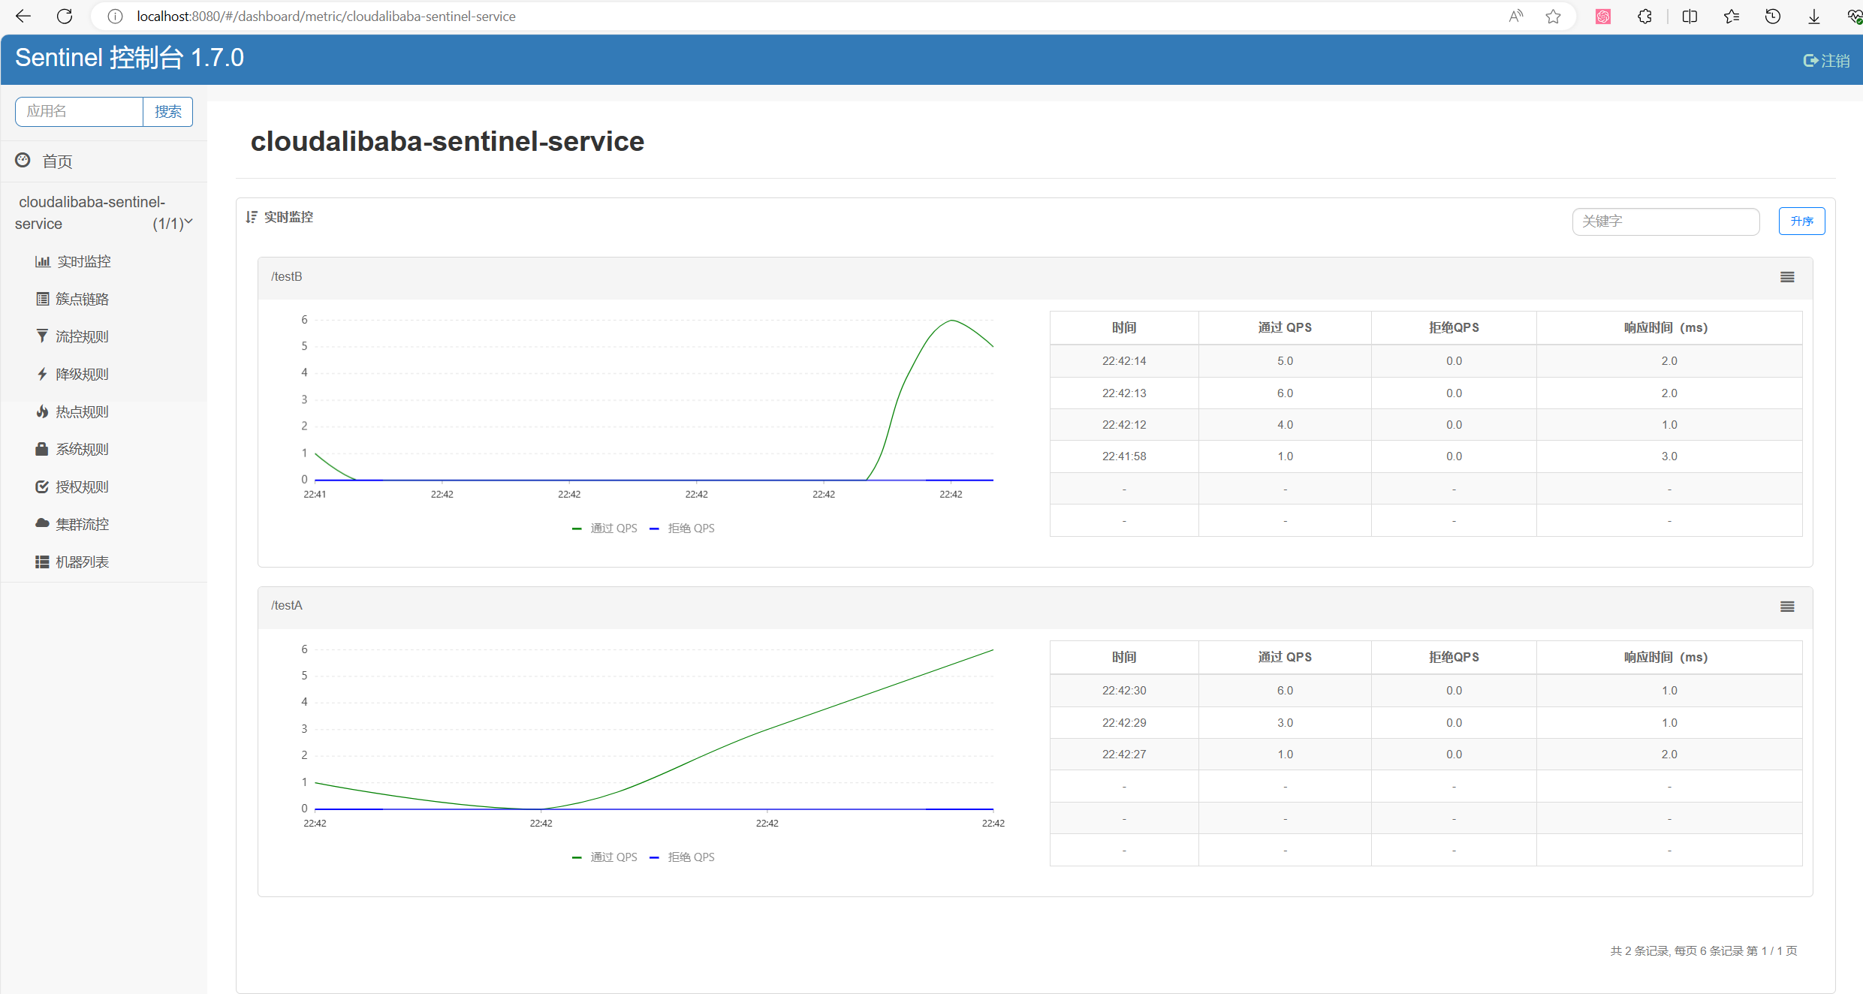The height and width of the screenshot is (994, 1863).
Task: Toggle split screen icon
Action: (1690, 17)
